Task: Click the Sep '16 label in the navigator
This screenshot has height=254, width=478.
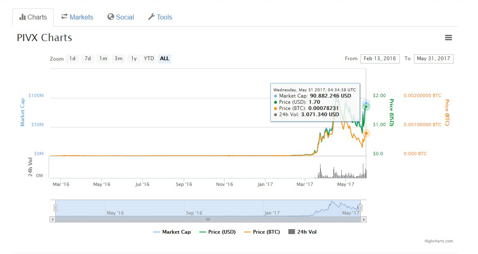Action: click(x=194, y=213)
